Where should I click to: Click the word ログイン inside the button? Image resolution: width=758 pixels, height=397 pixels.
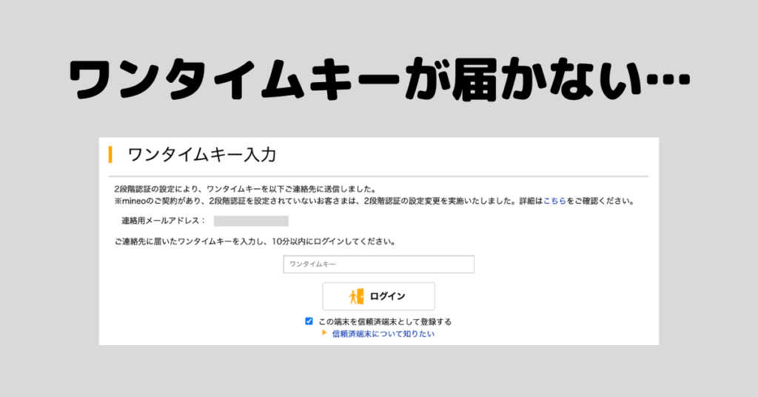click(x=387, y=296)
